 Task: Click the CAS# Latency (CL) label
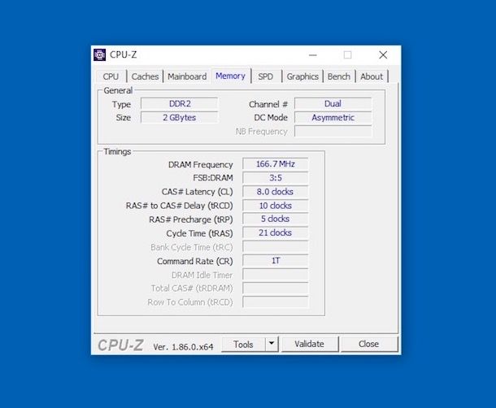point(197,192)
